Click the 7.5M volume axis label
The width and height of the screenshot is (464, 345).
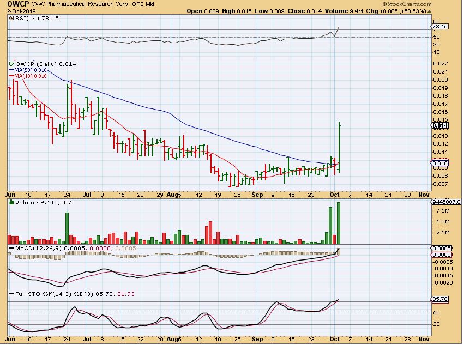443,211
